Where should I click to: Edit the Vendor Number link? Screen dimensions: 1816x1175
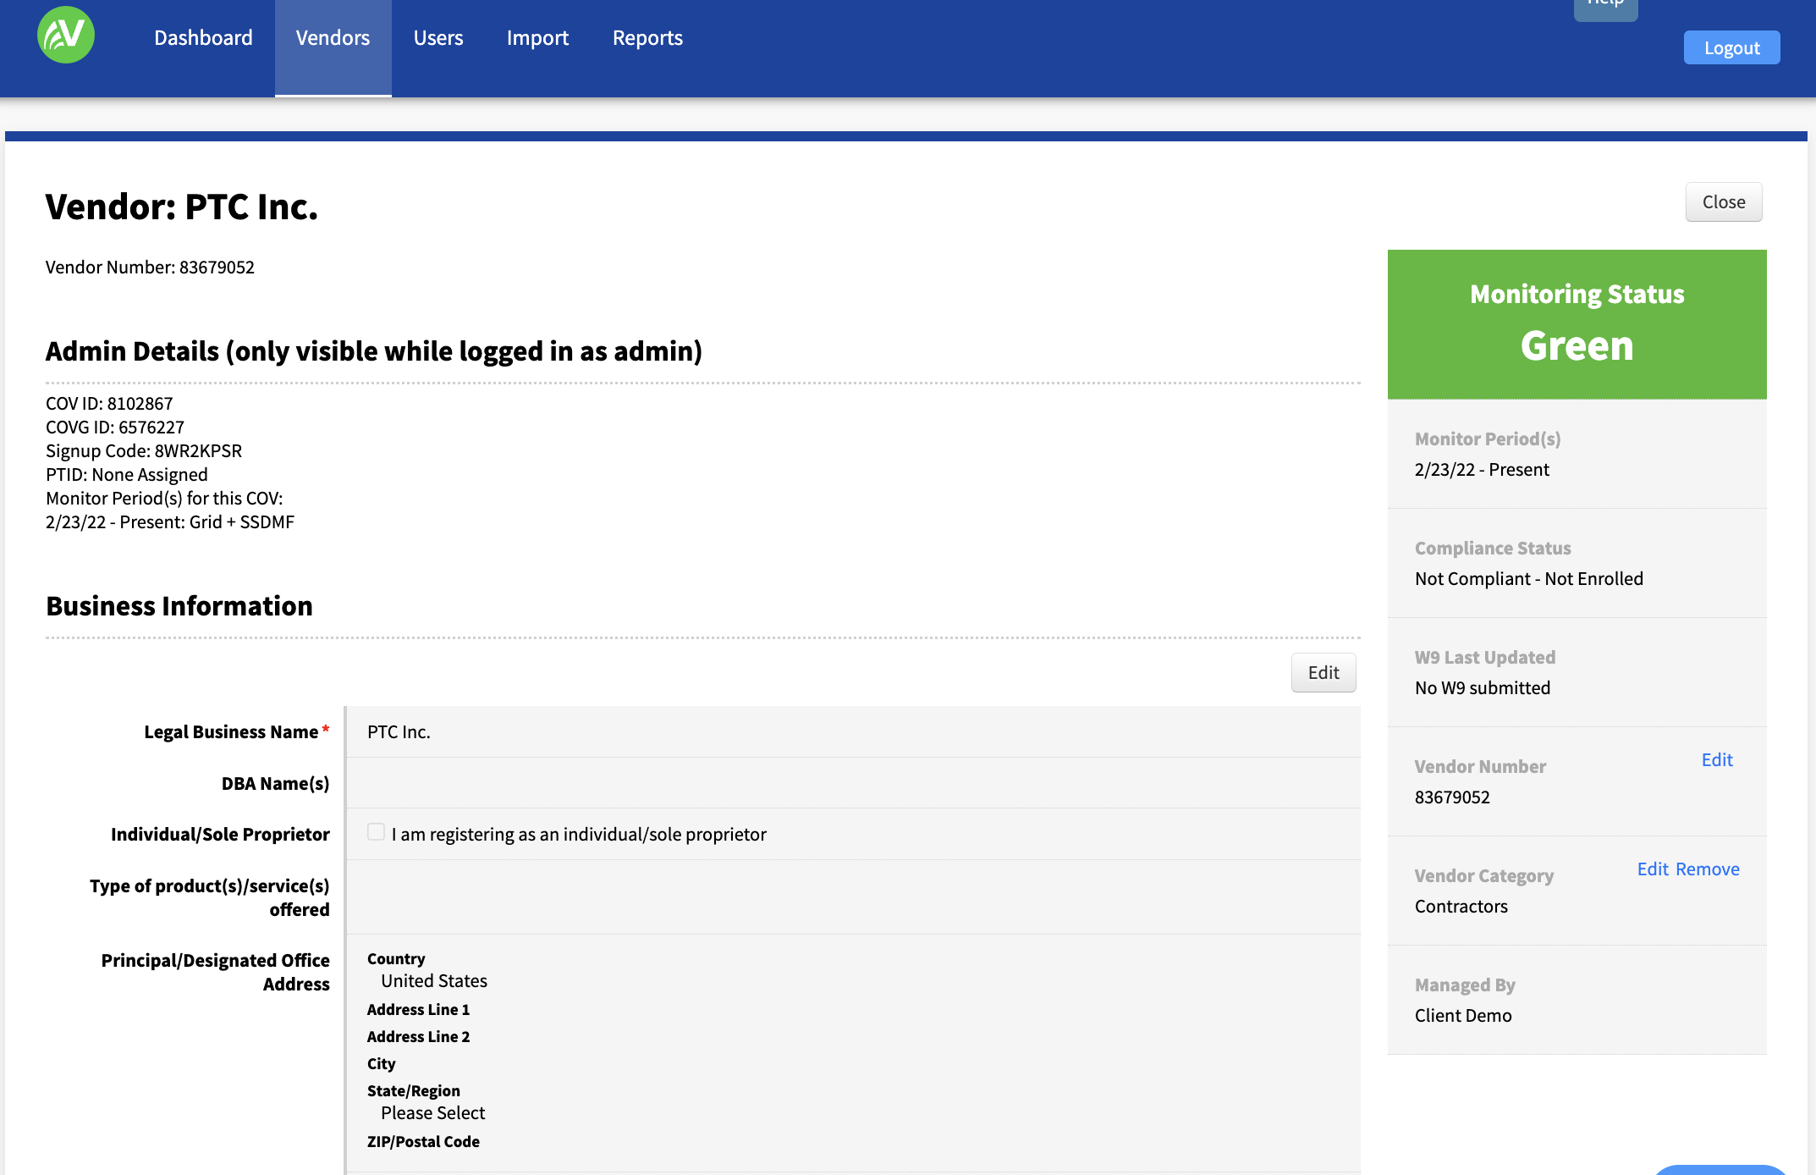coord(1716,760)
